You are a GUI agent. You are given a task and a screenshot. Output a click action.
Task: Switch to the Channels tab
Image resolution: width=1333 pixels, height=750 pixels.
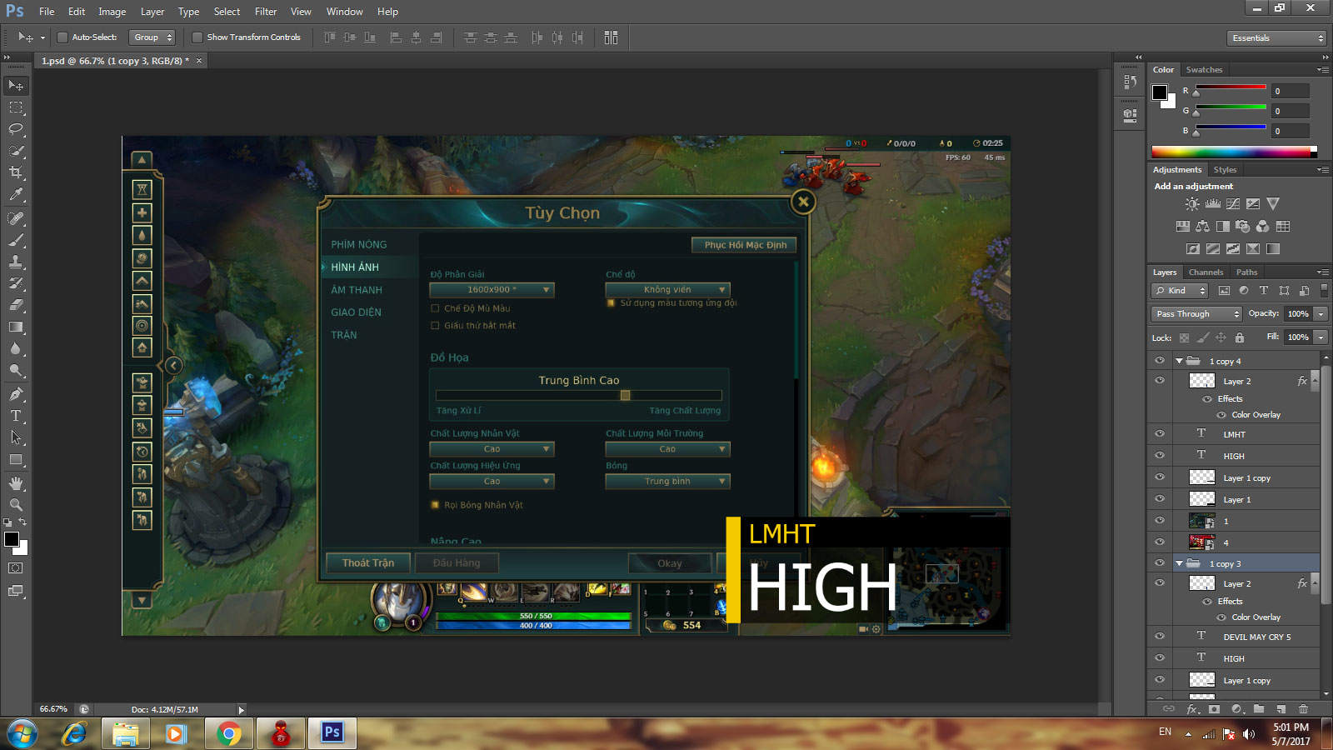pyautogui.click(x=1206, y=272)
